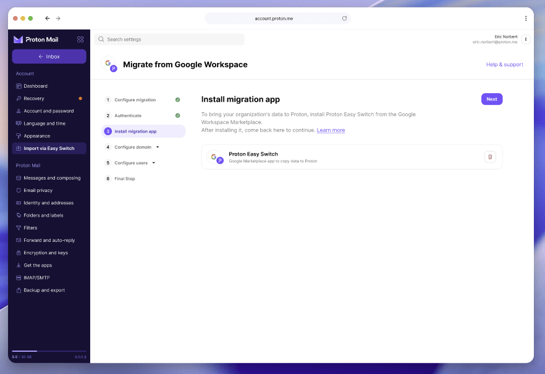This screenshot has height=374, width=545.
Task: Open Recovery settings
Action: point(49,99)
